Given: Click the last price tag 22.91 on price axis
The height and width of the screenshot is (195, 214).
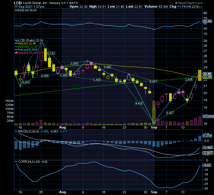Looking at the screenshot, I should tap(207, 74).
